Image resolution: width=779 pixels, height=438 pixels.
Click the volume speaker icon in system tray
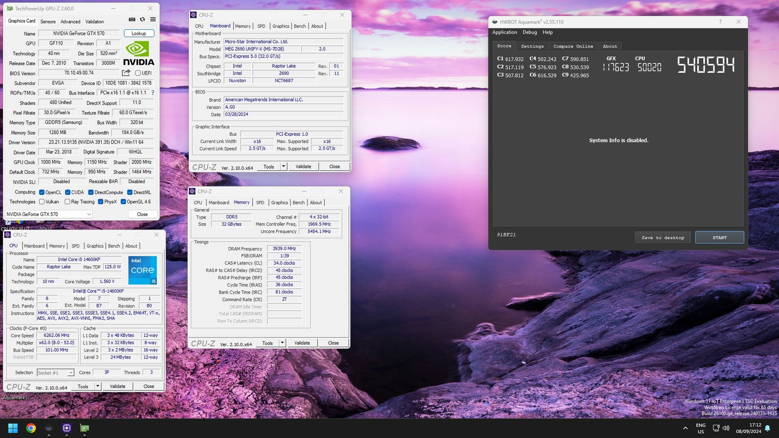click(726, 428)
